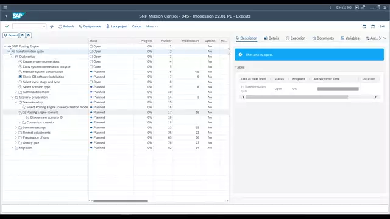
Task: Switch to the Variables tab
Action: coord(350,38)
